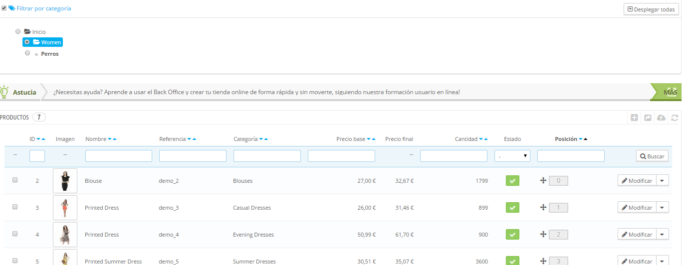Uncheck the Filtrar por categoría checkbox
The width and height of the screenshot is (682, 265).
tap(4, 8)
